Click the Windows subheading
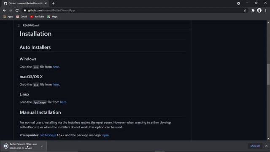270x152 pixels. click(28, 59)
